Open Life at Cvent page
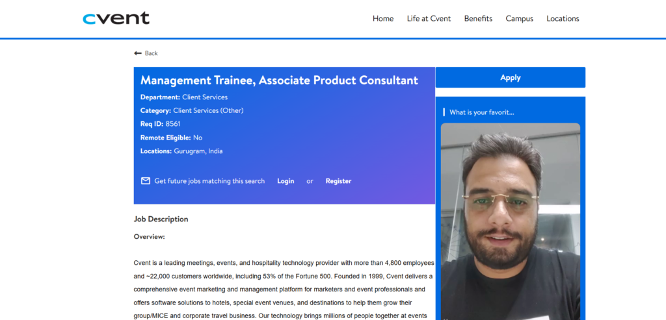Viewport: 666px width, 320px height. point(429,19)
